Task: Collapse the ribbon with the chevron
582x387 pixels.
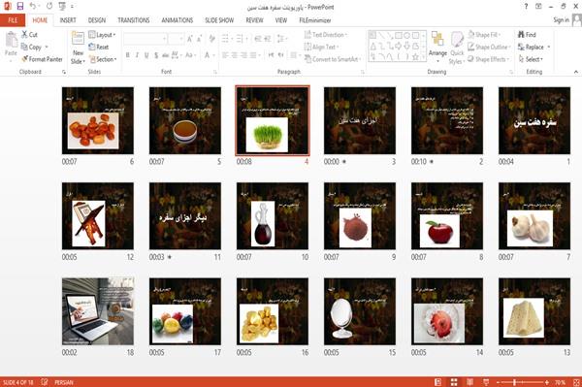Action: pos(575,72)
